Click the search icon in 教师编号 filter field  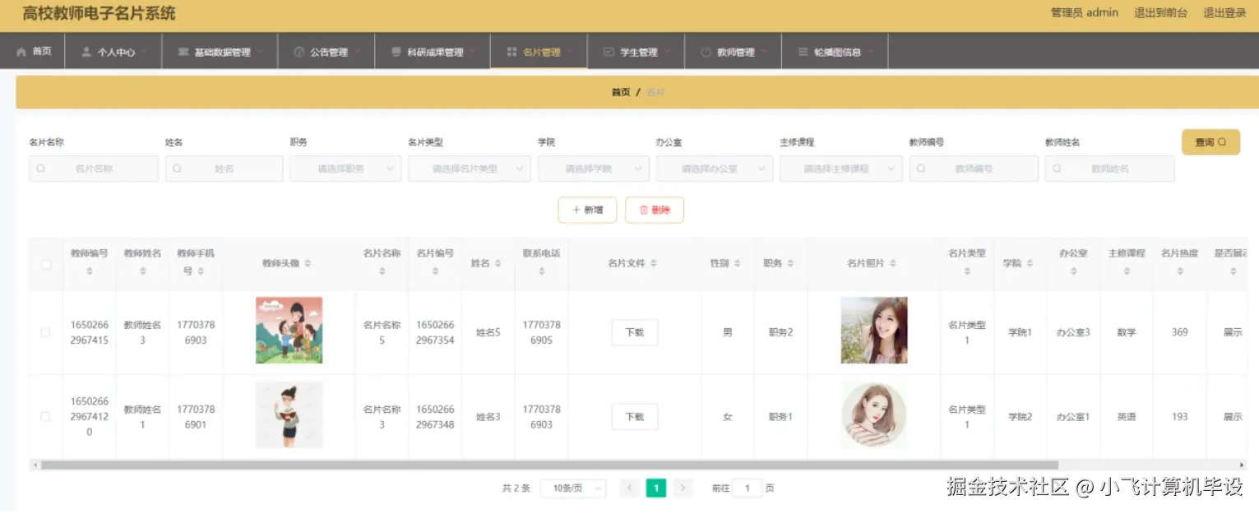(x=922, y=169)
